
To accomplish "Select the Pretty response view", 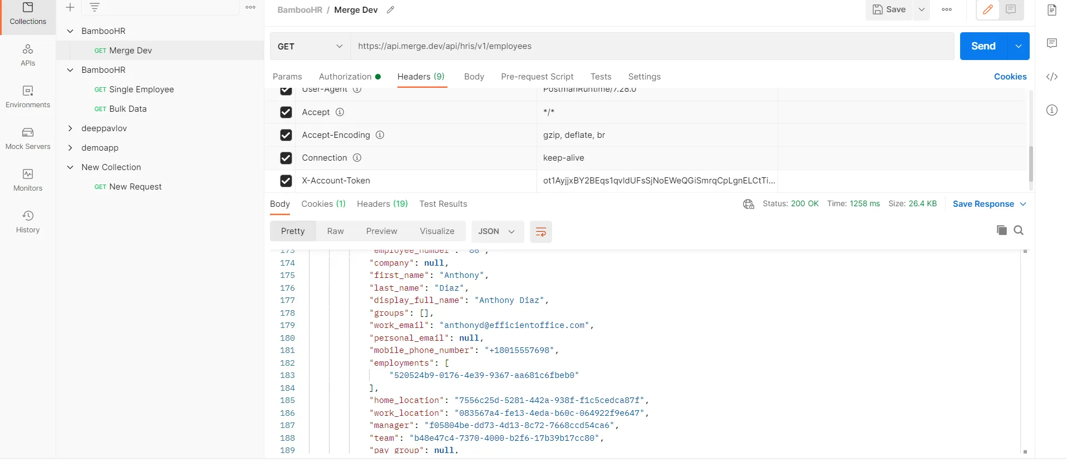I will click(x=293, y=231).
